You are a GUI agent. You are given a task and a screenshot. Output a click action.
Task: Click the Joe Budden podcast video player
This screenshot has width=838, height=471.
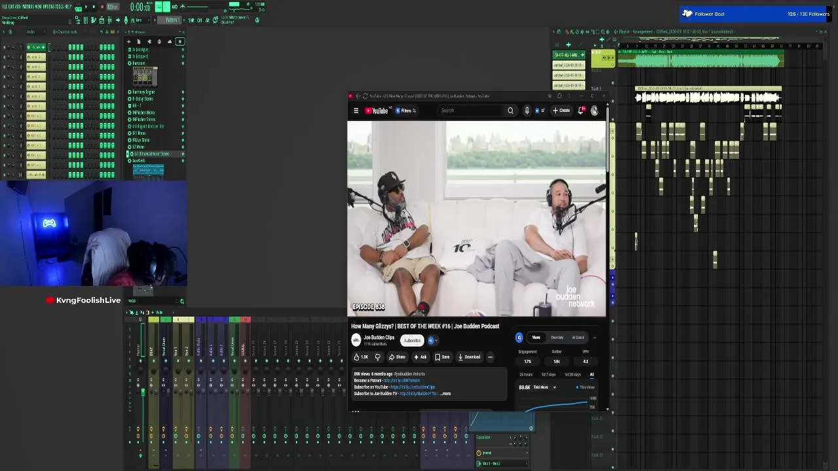477,218
